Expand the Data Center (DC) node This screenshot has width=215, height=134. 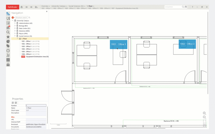pos(15,28)
